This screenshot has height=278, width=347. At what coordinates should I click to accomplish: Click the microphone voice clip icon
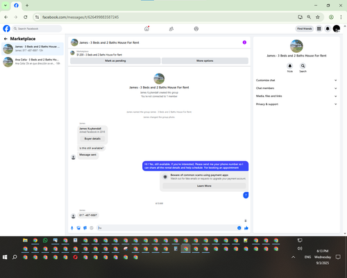coord(72,228)
